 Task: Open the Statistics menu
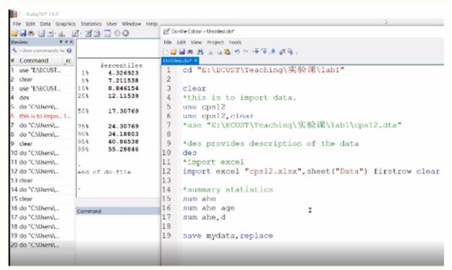click(91, 24)
